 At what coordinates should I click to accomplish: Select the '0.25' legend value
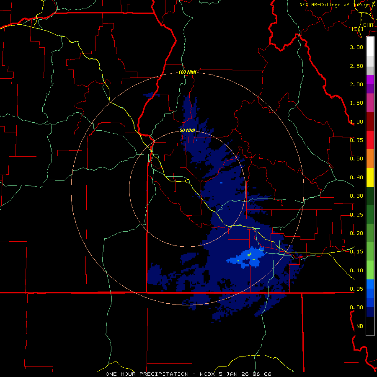(356, 215)
